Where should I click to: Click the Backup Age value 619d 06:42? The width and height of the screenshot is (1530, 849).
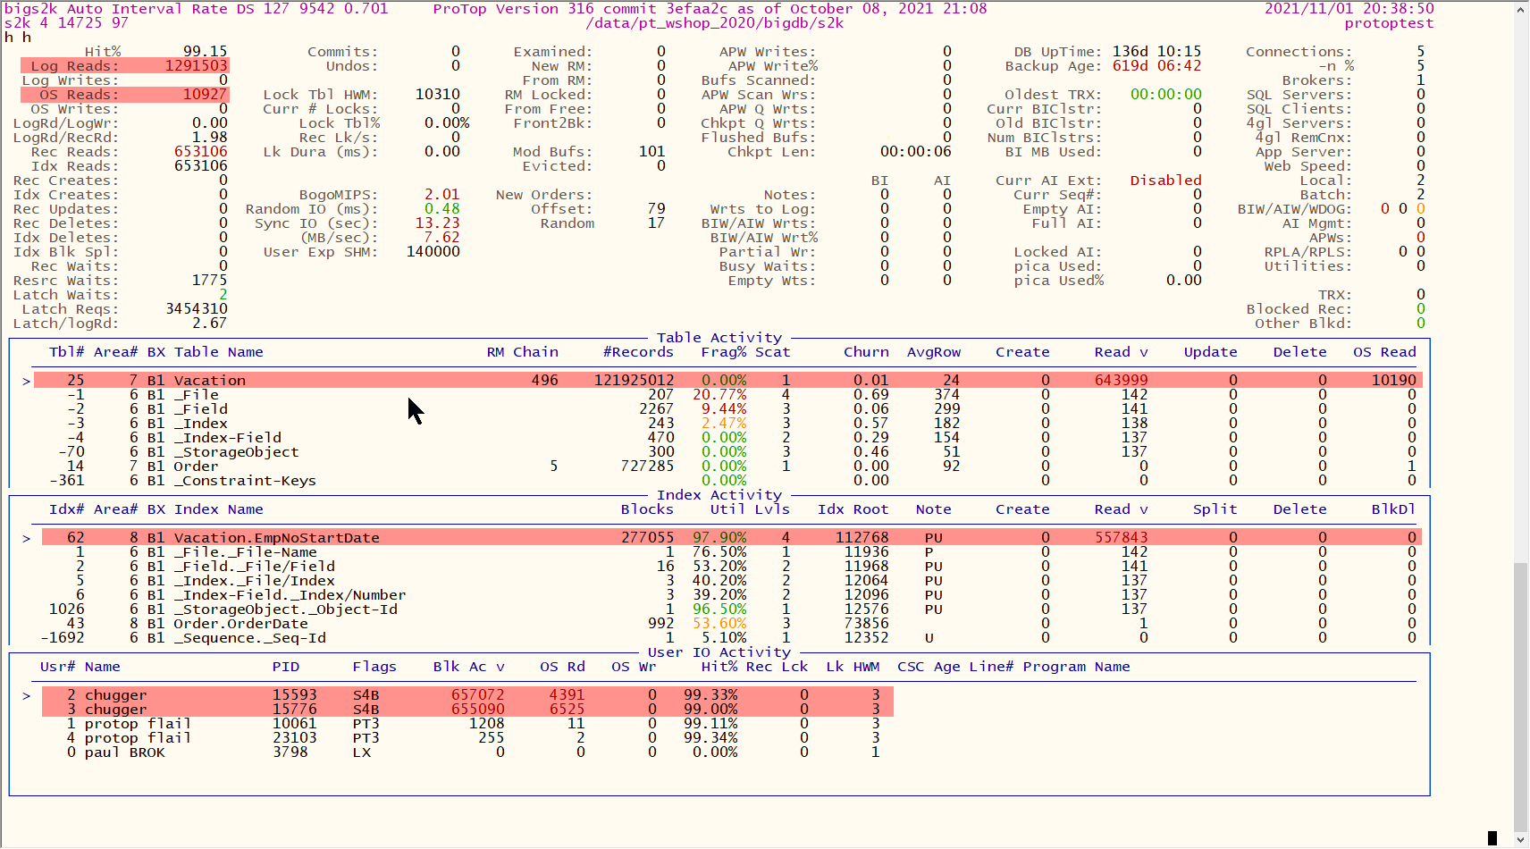pos(1157,66)
